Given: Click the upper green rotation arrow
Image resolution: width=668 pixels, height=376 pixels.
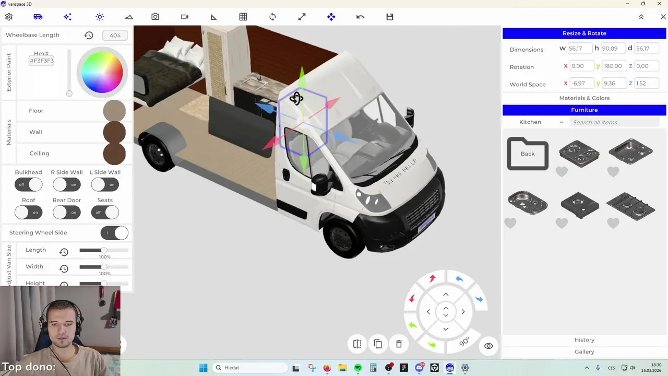Looking at the screenshot, I should click(412, 325).
